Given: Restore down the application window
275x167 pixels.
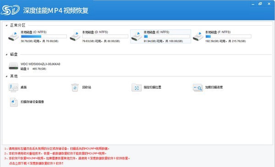Looking at the screenshot, I should (x=260, y=4).
